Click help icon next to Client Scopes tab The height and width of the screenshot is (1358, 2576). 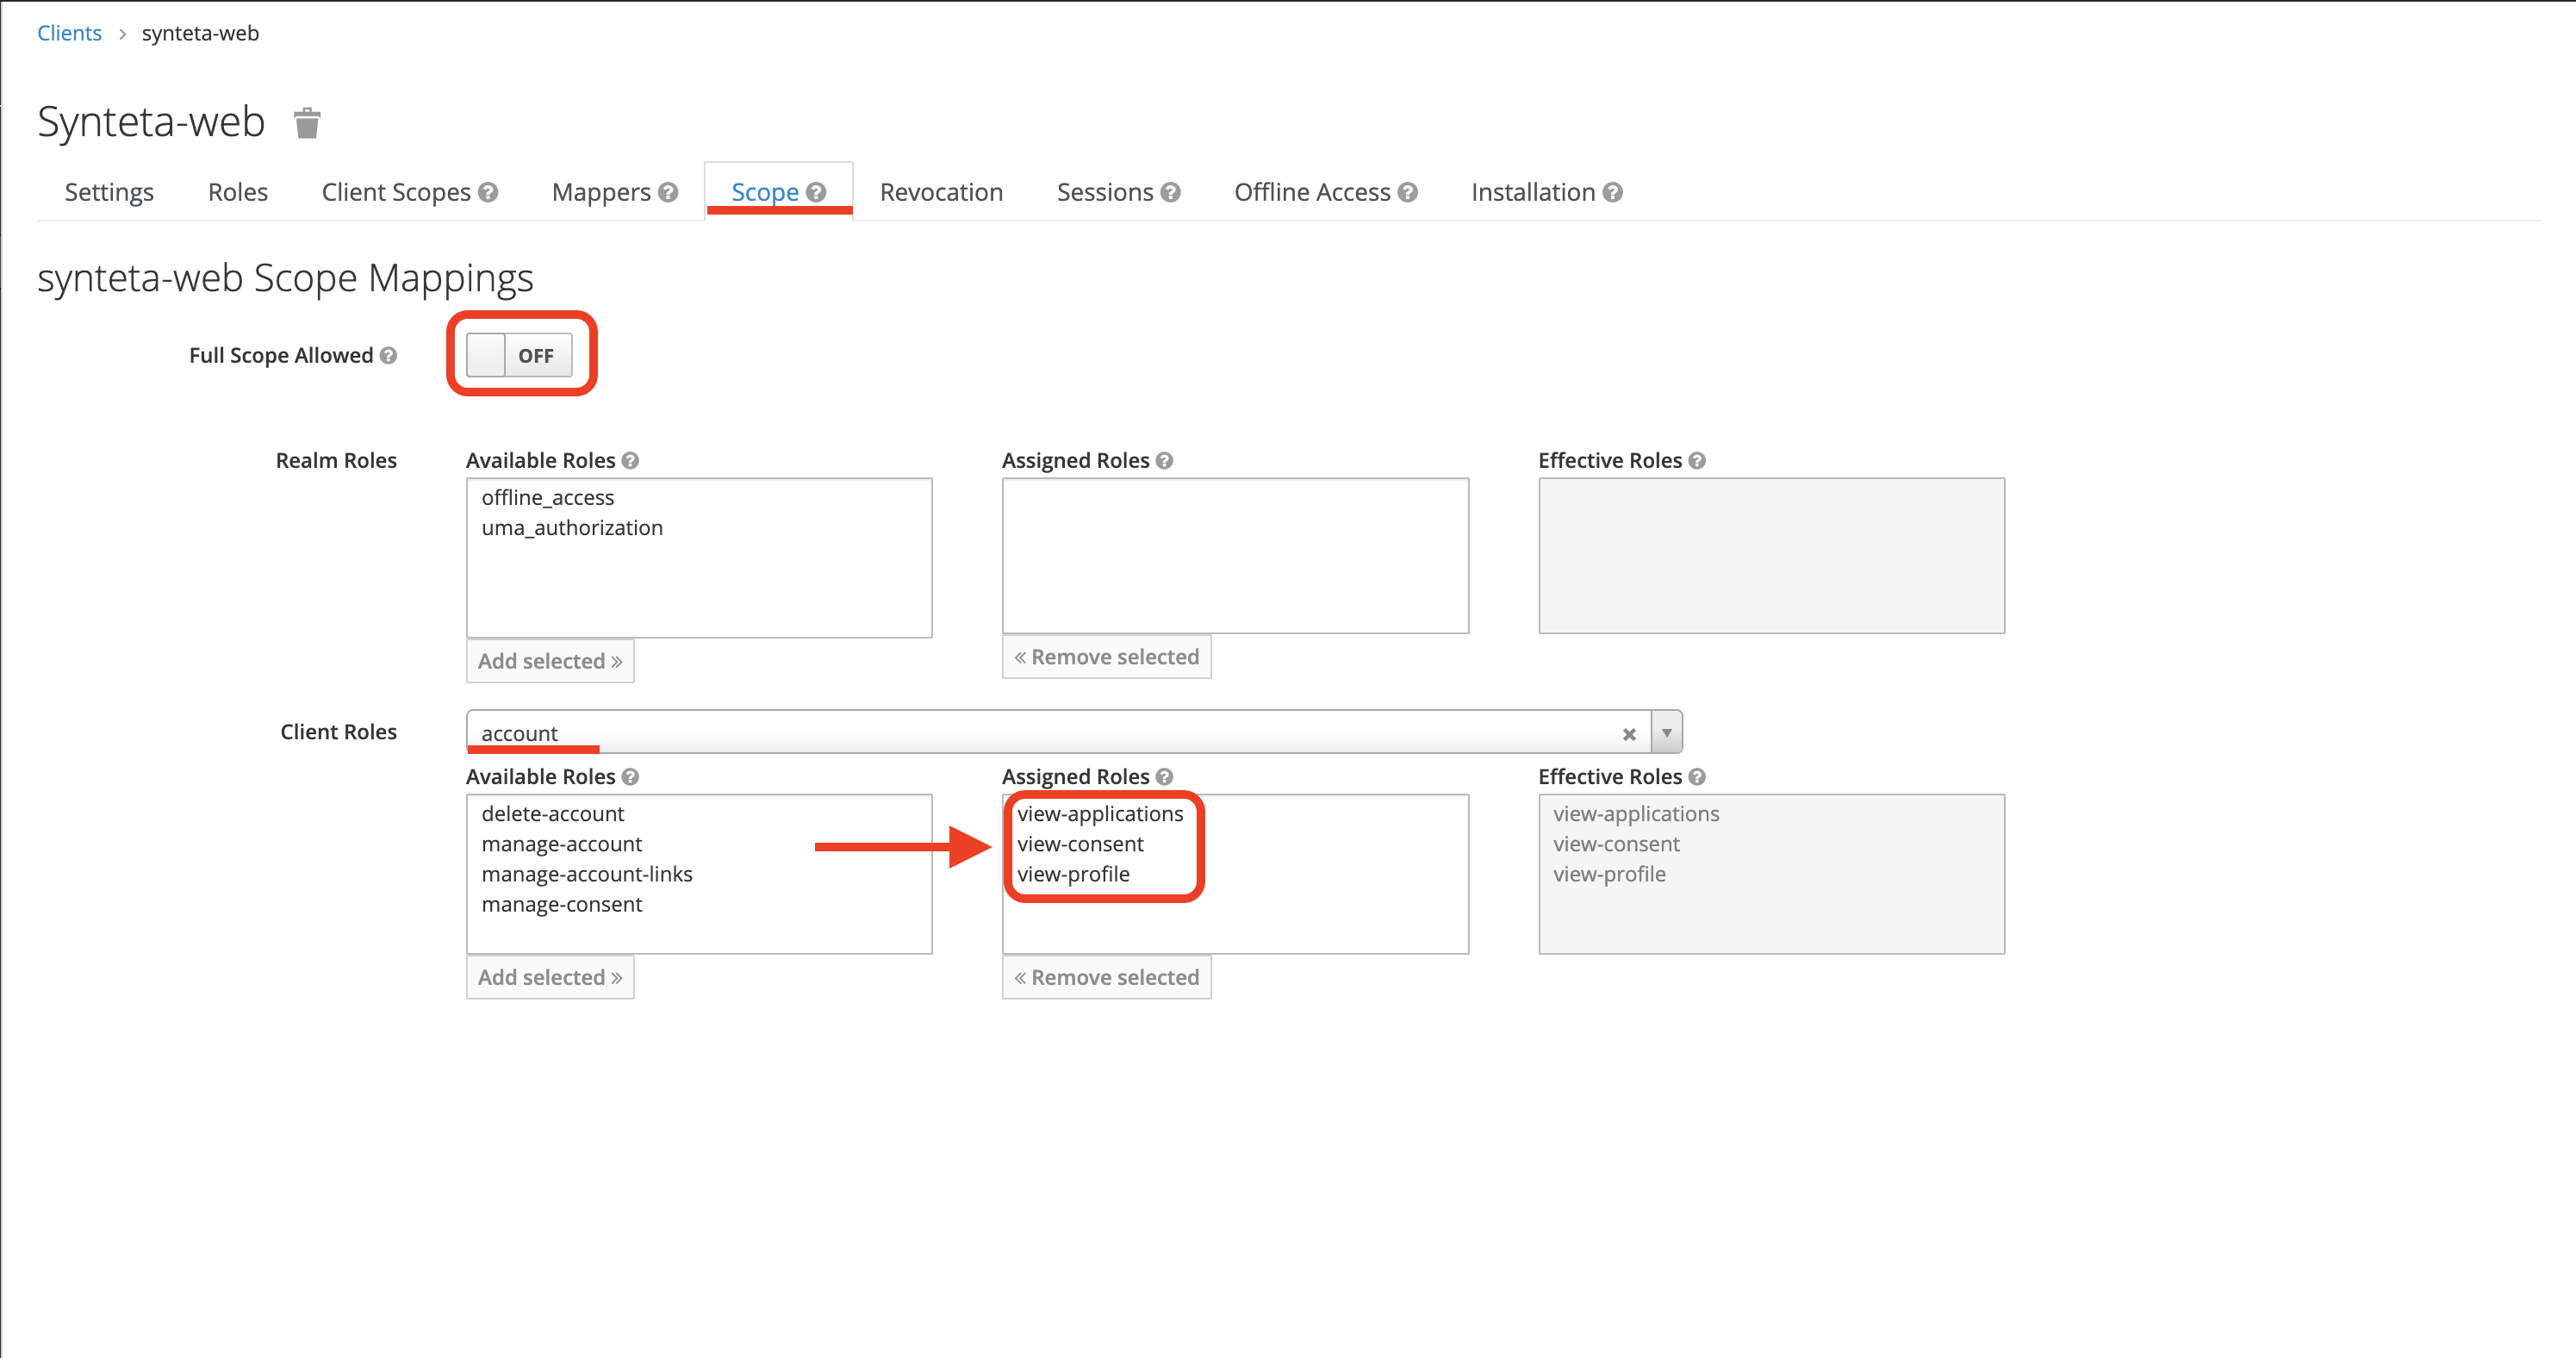click(x=488, y=192)
